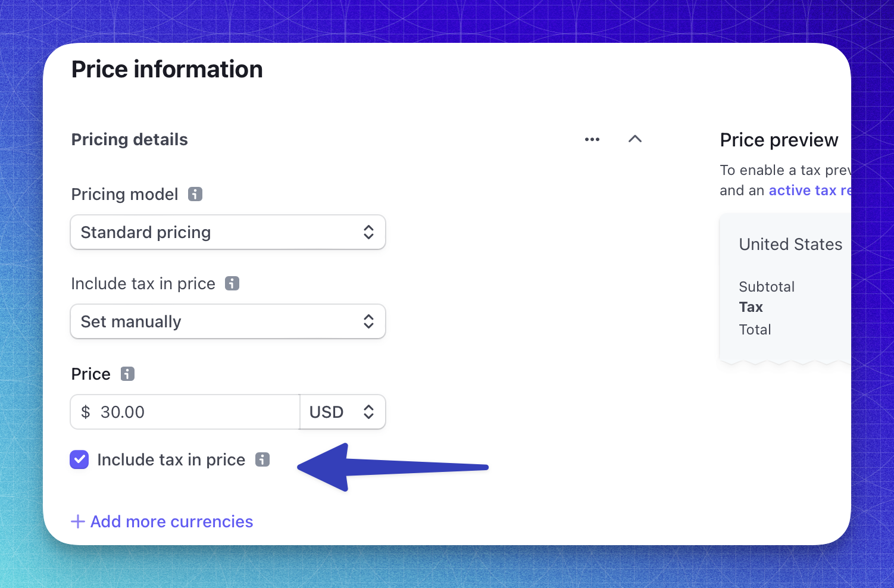
Task: Click the plus icon before Add more currencies
Action: (78, 522)
